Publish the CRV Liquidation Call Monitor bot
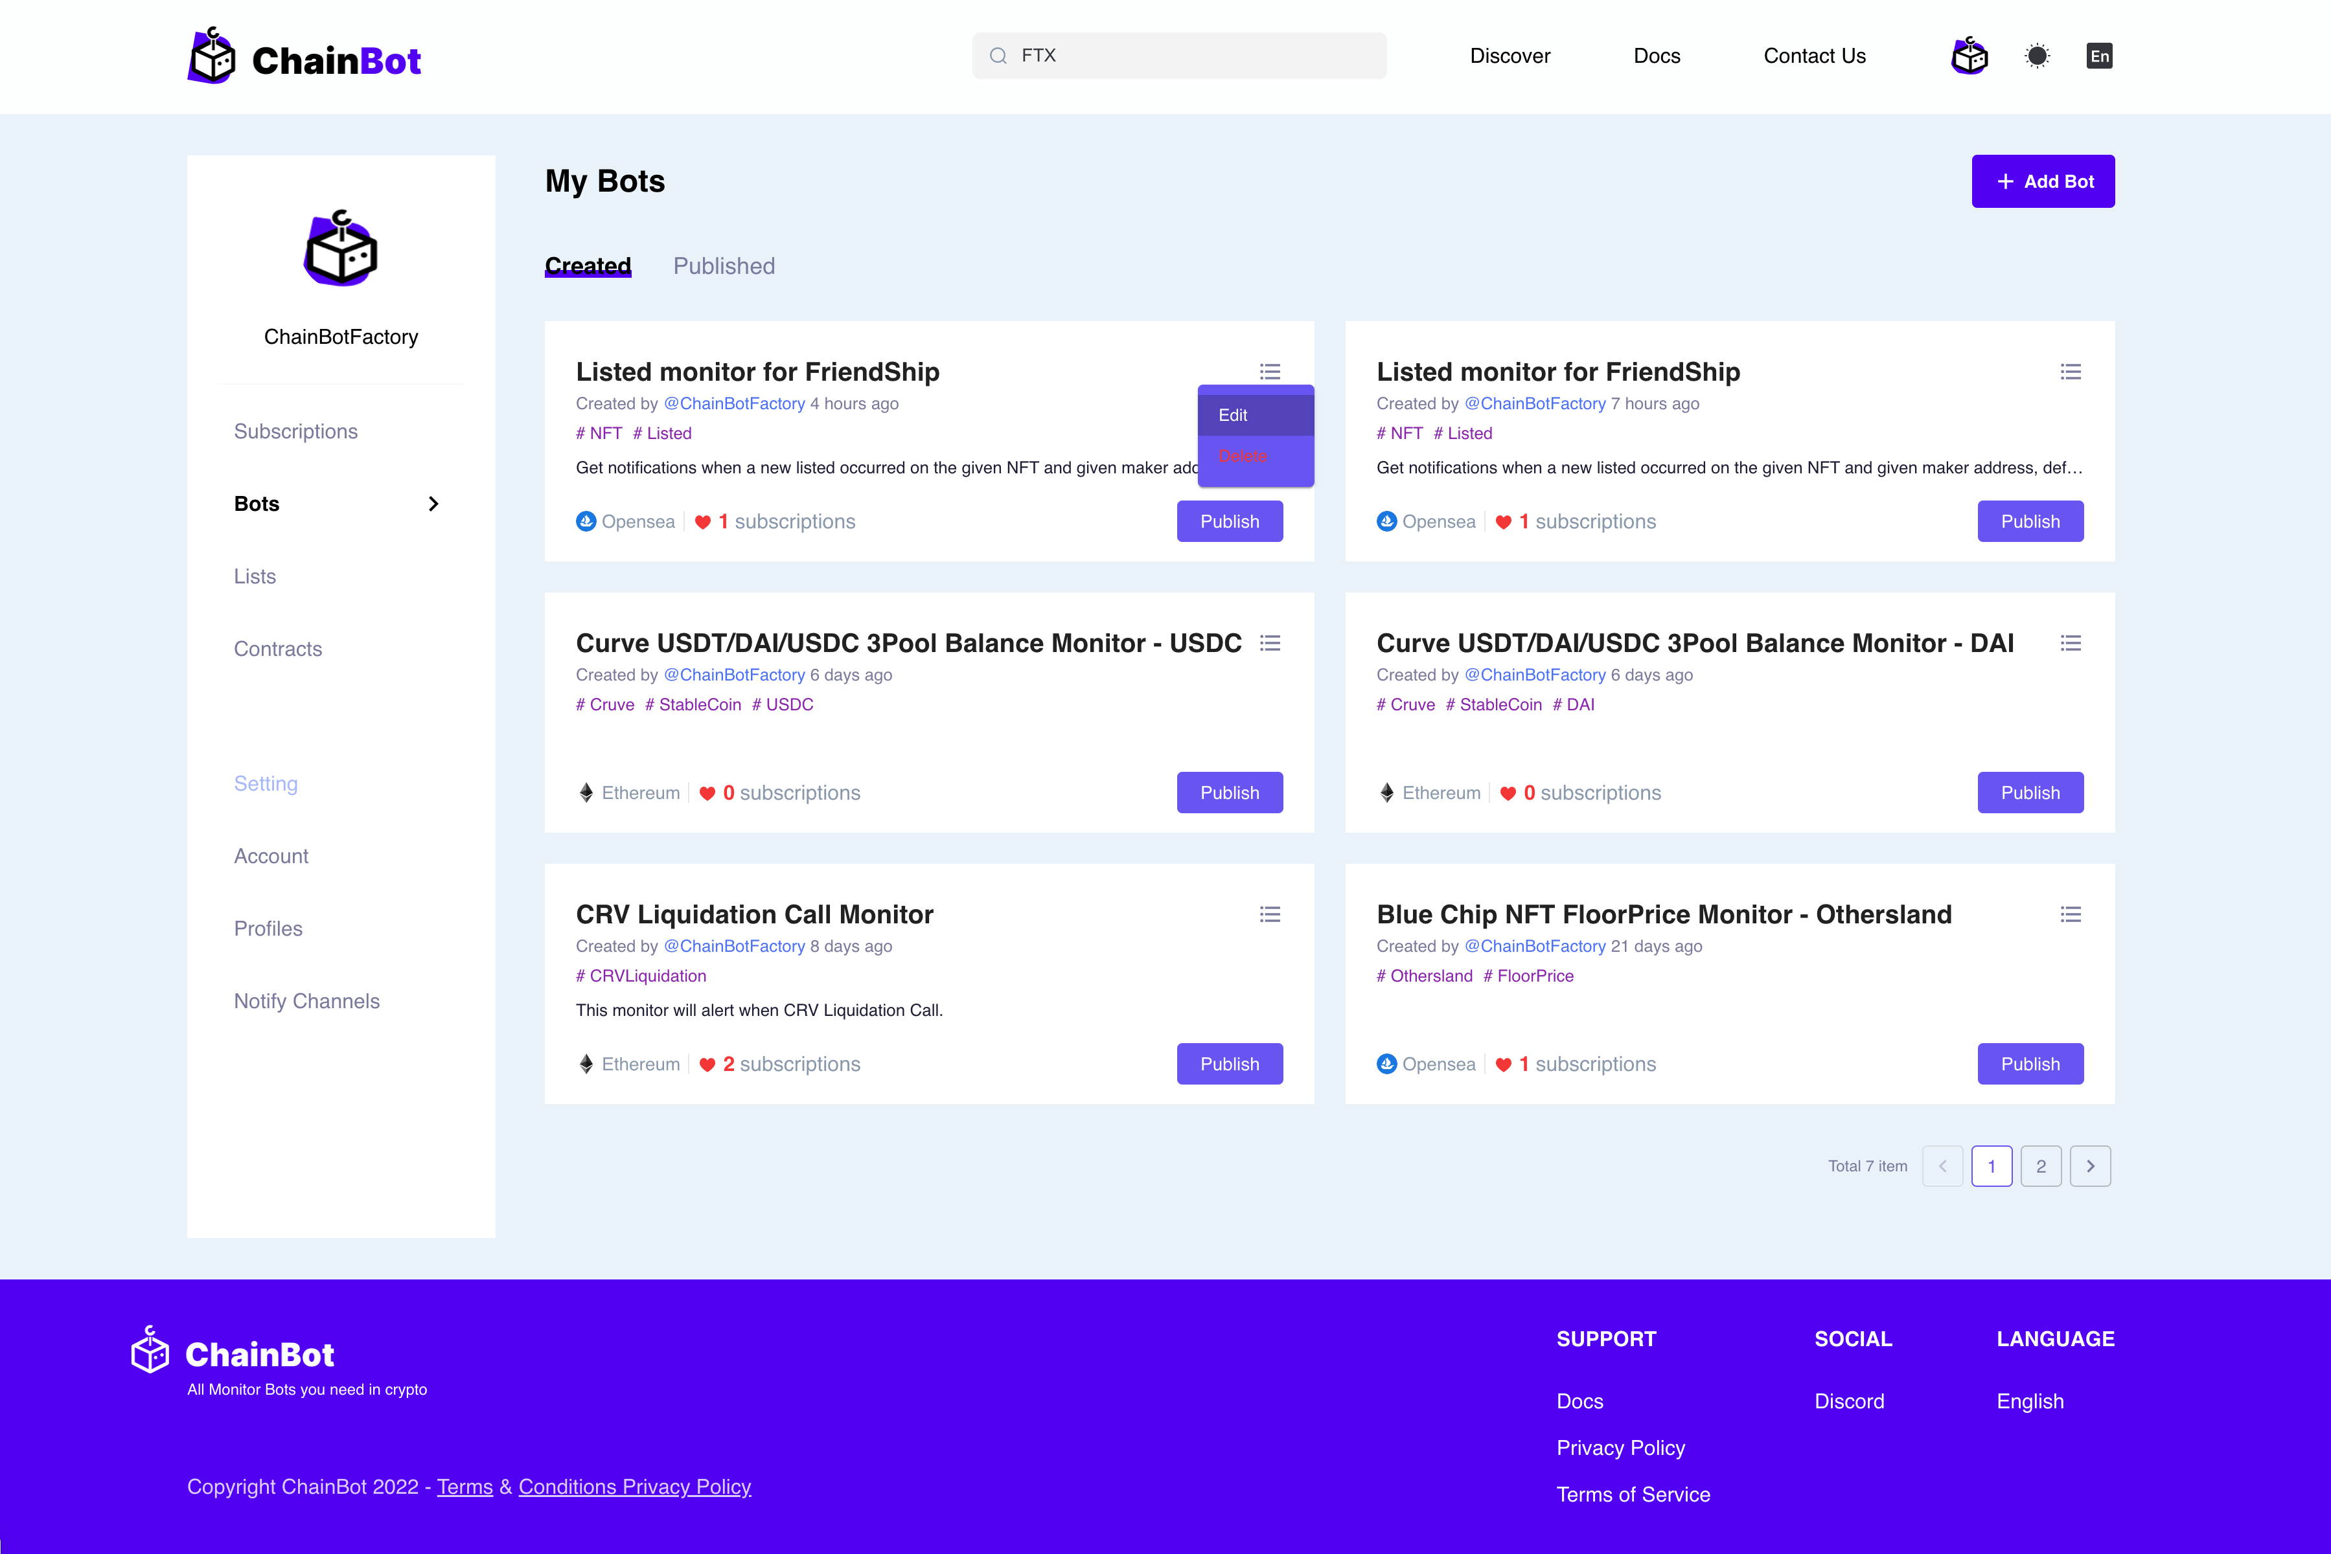This screenshot has width=2331, height=1554. (x=1230, y=1063)
